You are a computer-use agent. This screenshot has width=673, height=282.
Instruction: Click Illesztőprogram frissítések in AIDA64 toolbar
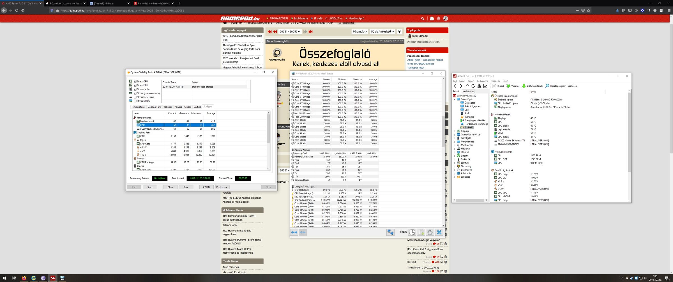(561, 86)
